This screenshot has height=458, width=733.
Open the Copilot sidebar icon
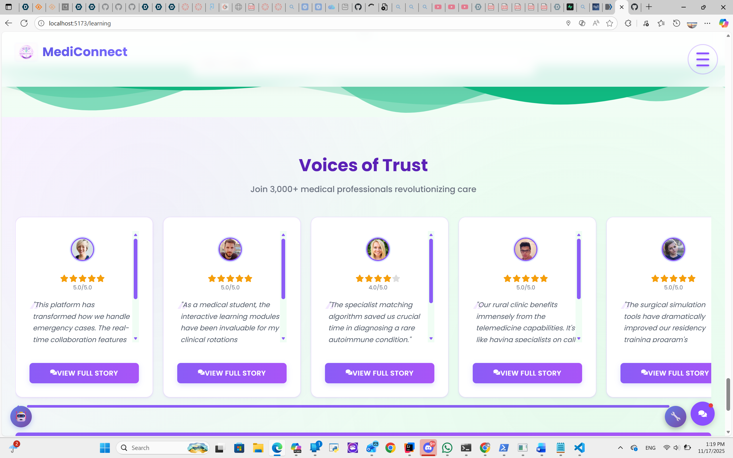point(723,23)
